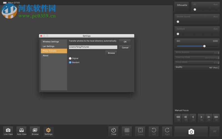Click the Shutter Speed slider handle
222x139 pixels.
tap(178, 22)
